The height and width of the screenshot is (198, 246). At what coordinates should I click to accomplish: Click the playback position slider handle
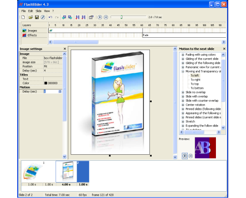[x=122, y=17]
